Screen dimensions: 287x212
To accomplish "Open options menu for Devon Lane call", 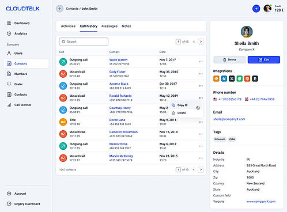I will click(201, 122).
